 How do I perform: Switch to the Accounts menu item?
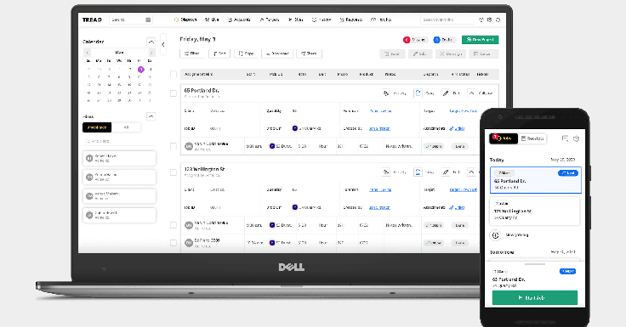[239, 20]
